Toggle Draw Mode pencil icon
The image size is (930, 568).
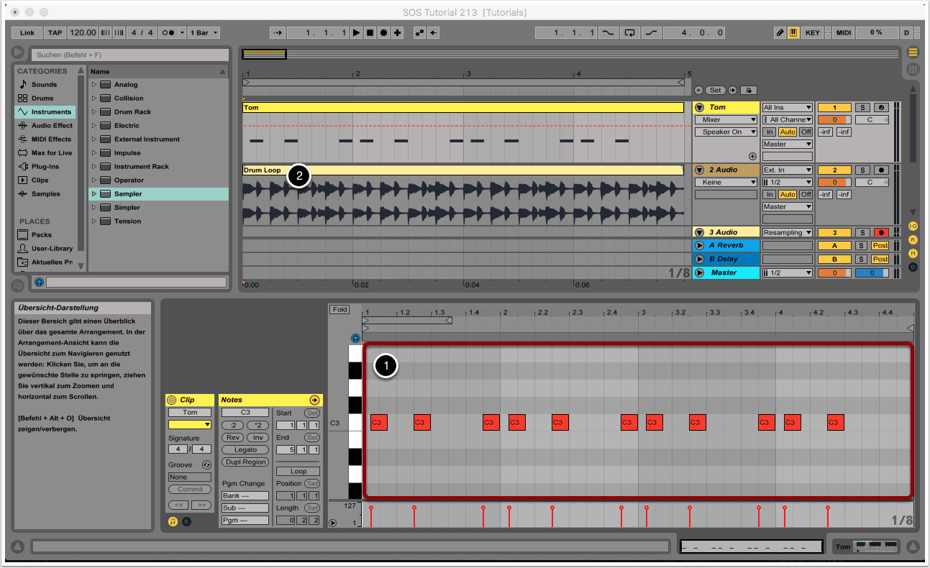780,32
